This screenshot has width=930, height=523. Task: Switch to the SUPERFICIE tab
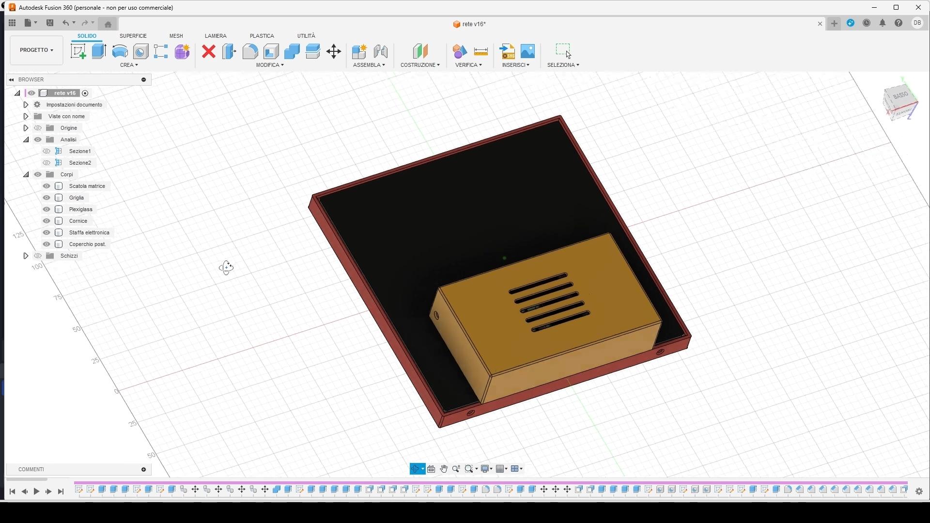tap(133, 36)
